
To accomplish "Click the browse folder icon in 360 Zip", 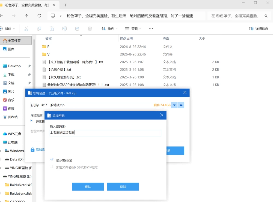I will (181, 105).
